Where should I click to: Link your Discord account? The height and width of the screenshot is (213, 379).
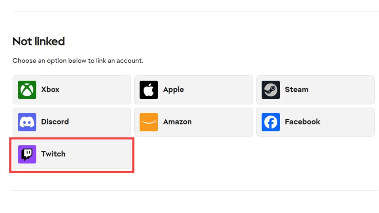tap(71, 122)
